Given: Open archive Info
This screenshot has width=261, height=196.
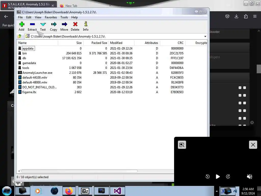Looking at the screenshot, I should [x=86, y=26].
